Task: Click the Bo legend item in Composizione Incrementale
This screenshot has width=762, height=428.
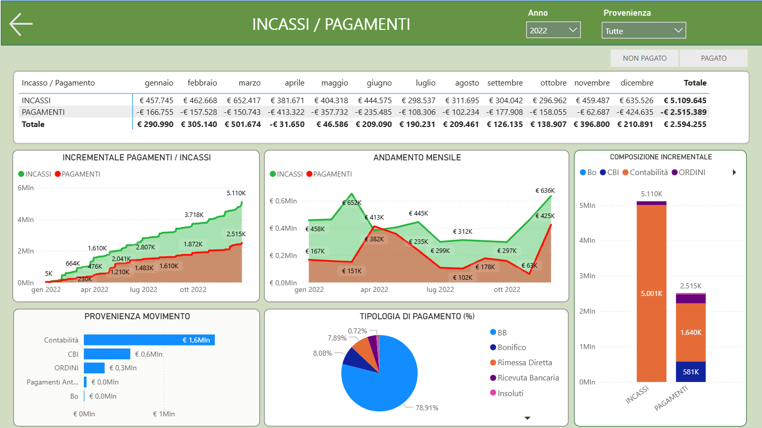Action: tap(588, 173)
